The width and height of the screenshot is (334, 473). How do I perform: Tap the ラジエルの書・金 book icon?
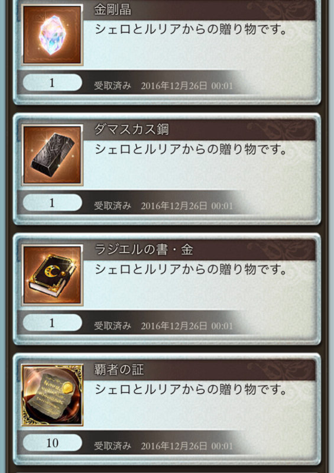coord(52,275)
